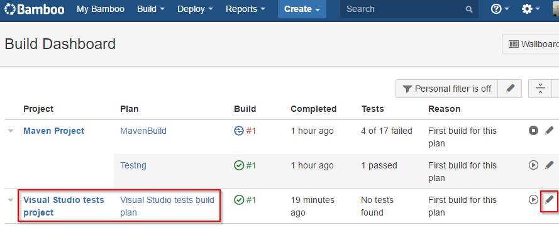Click 'No tests found' cell
Image resolution: width=559 pixels, height=230 pixels.
pos(377,206)
